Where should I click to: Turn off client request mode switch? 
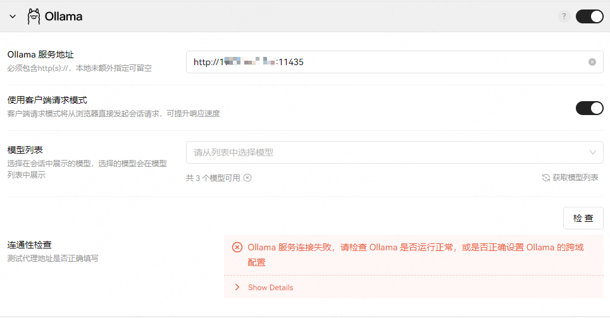click(589, 108)
